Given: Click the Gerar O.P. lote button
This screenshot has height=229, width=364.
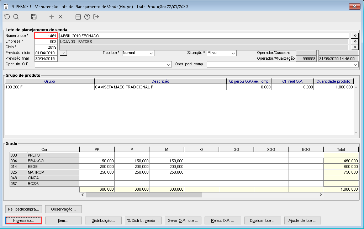Looking at the screenshot, I should (x=183, y=220).
